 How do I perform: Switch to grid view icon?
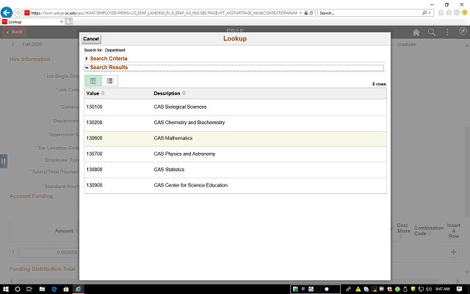[93, 81]
